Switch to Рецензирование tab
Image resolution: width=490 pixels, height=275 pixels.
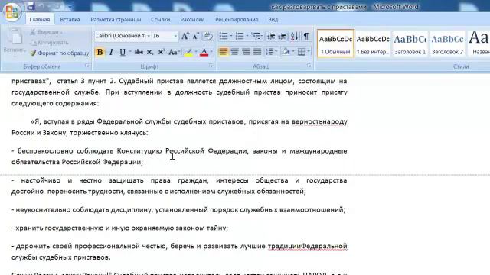pos(237,20)
